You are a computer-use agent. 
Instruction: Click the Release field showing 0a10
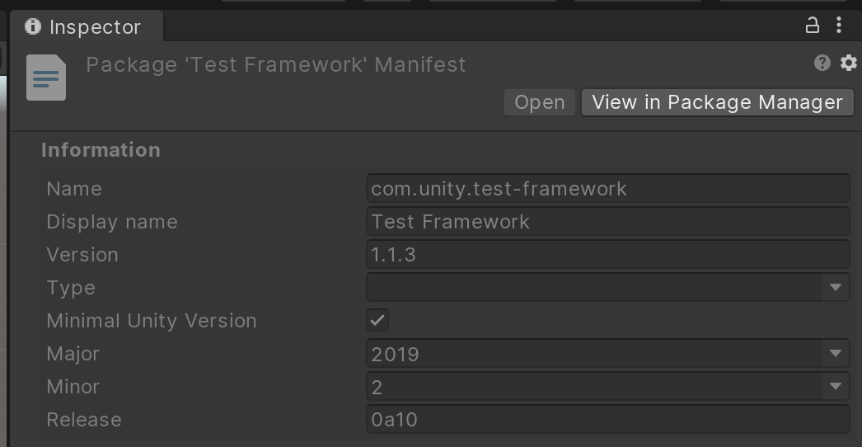click(x=607, y=420)
